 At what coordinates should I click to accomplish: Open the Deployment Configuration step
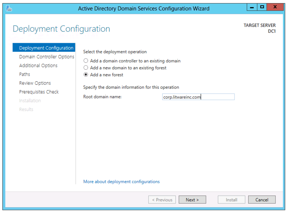[46, 48]
